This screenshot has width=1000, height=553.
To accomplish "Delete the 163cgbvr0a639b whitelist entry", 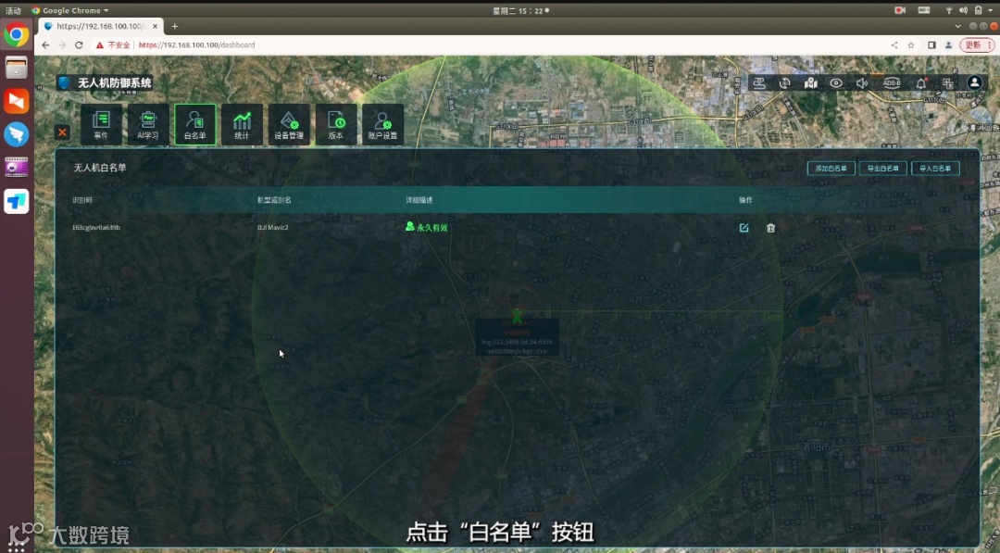I will 770,228.
